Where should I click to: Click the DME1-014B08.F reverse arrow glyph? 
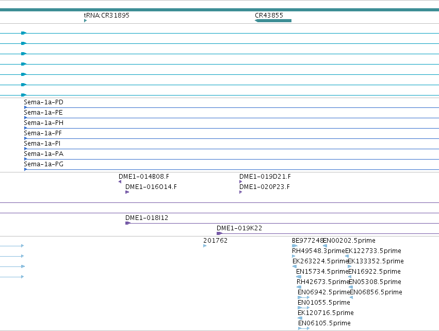pyautogui.click(x=120, y=182)
